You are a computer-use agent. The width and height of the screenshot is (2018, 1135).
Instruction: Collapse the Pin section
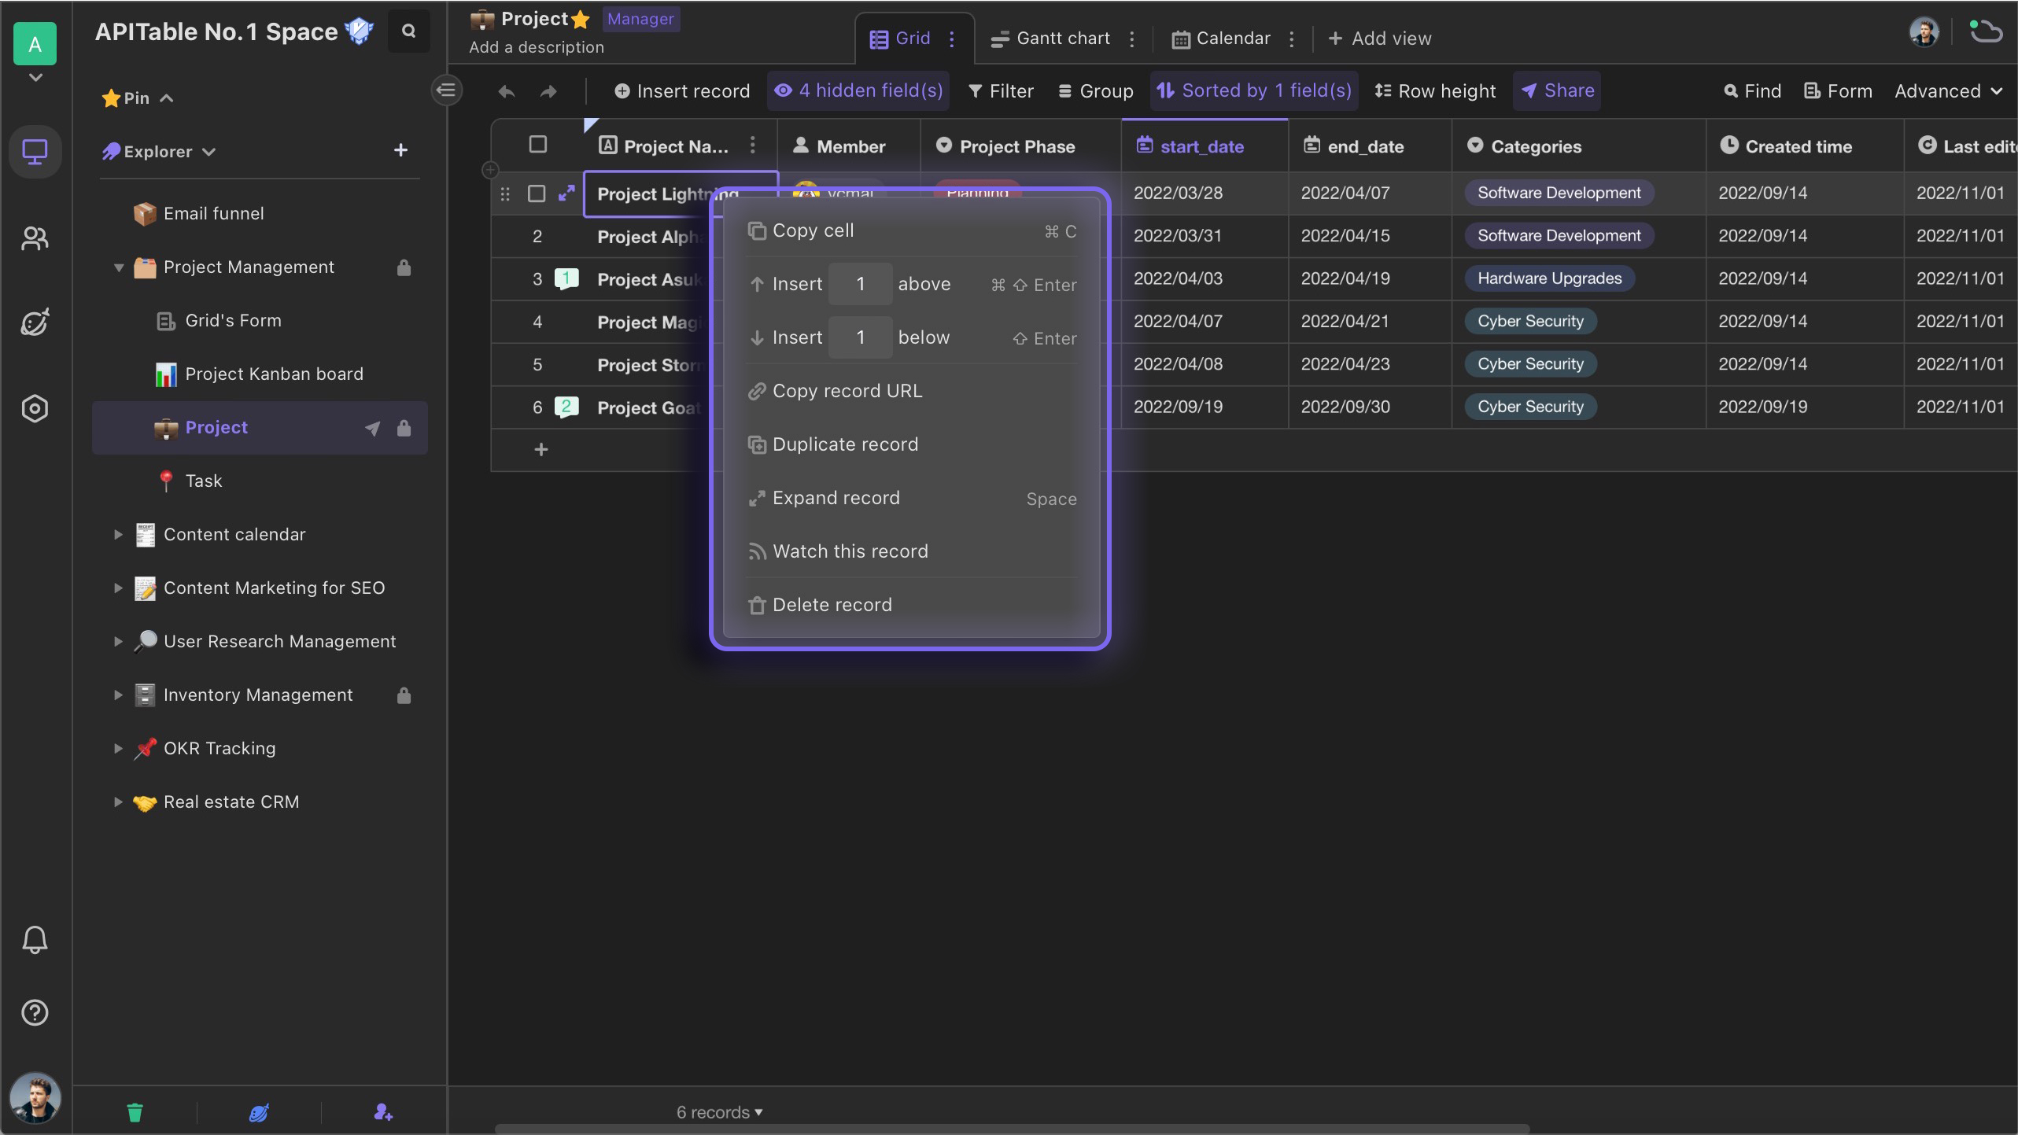tap(167, 98)
